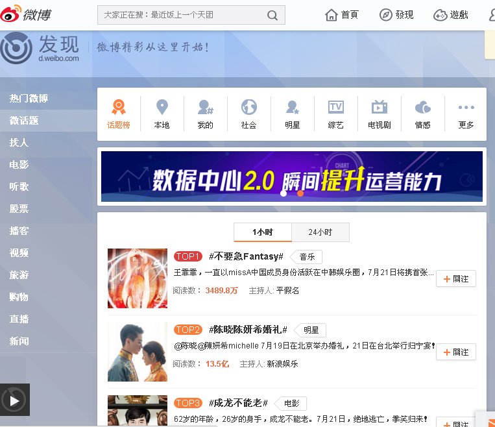Open the TOP1 topic thumbnail
This screenshot has width=495, height=427.
tap(138, 278)
